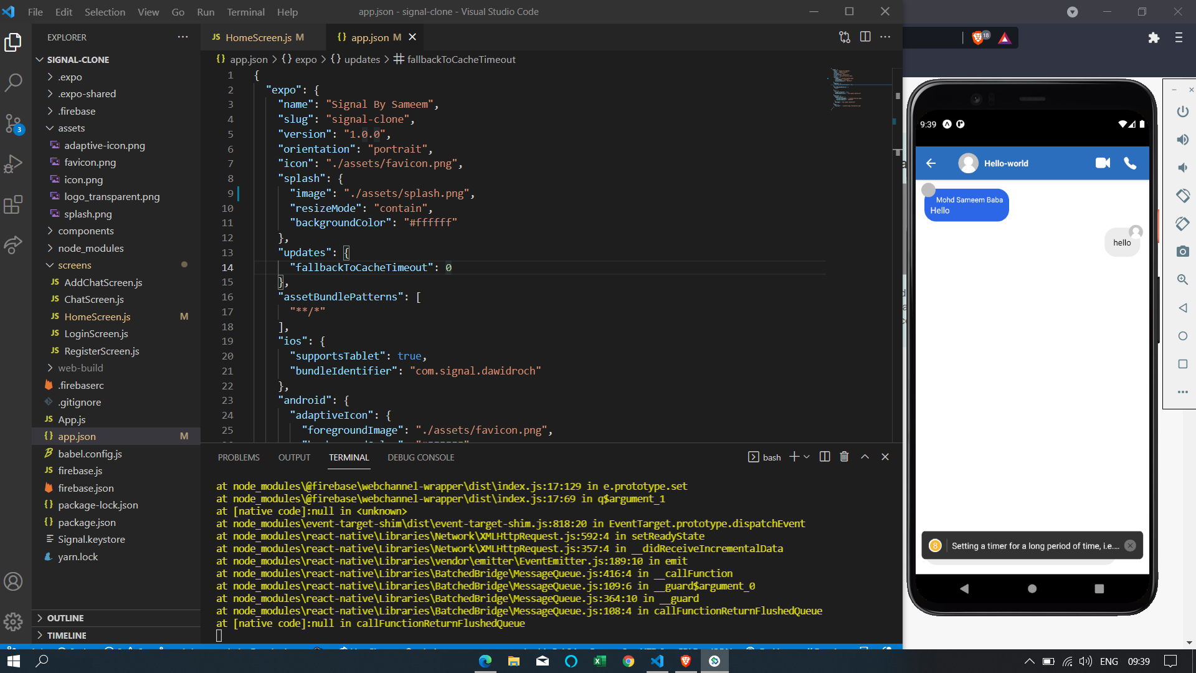Rotate emulator right
The height and width of the screenshot is (673, 1196).
point(1183,224)
